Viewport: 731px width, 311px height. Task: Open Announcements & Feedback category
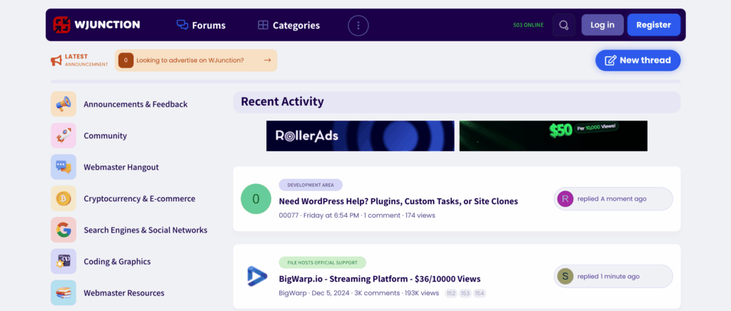click(136, 104)
